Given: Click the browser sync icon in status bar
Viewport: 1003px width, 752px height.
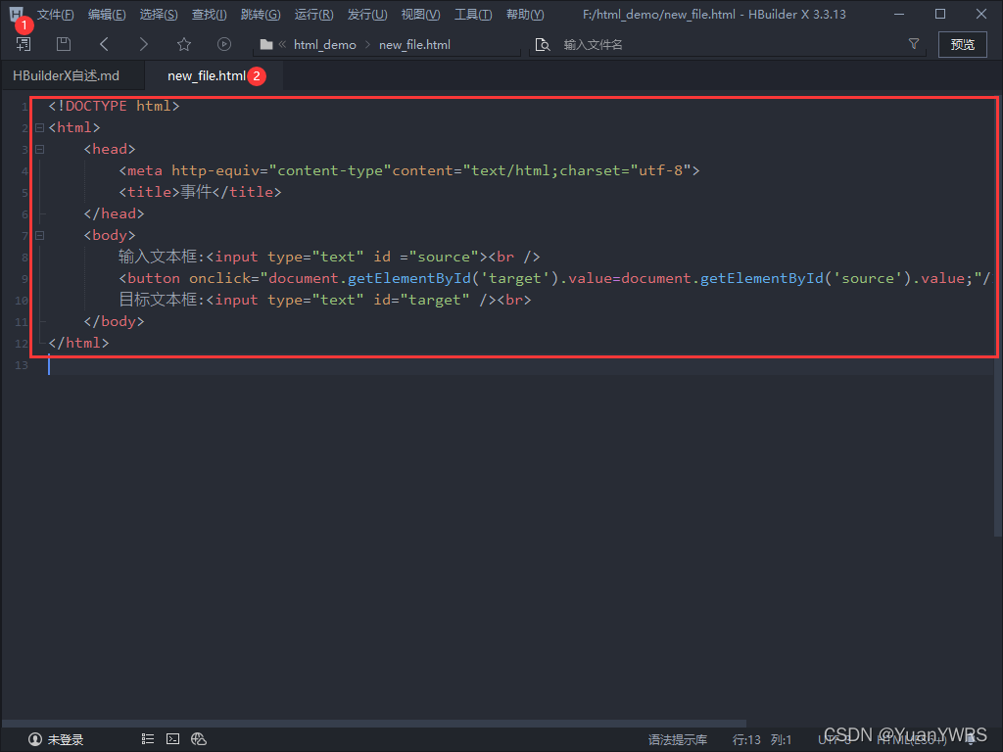Looking at the screenshot, I should click(x=199, y=738).
